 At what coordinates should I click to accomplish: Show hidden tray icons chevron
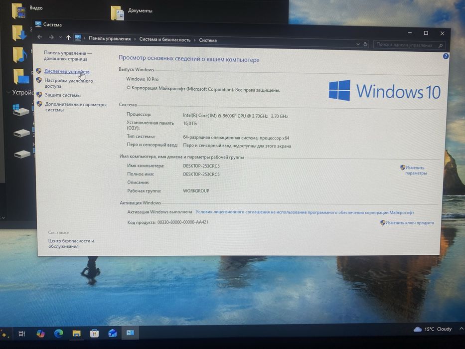click(462, 329)
